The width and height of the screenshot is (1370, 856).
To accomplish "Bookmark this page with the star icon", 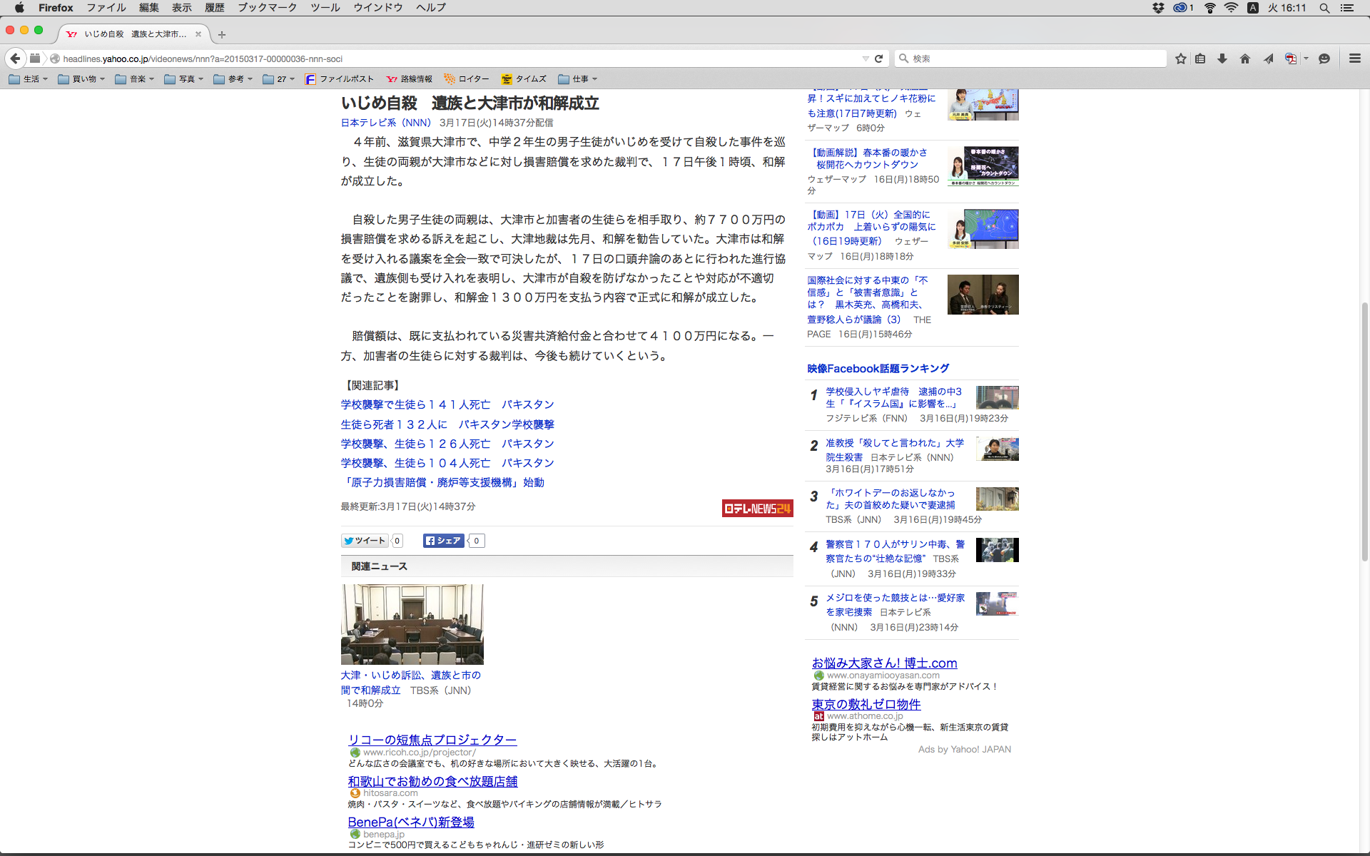I will (x=1180, y=58).
